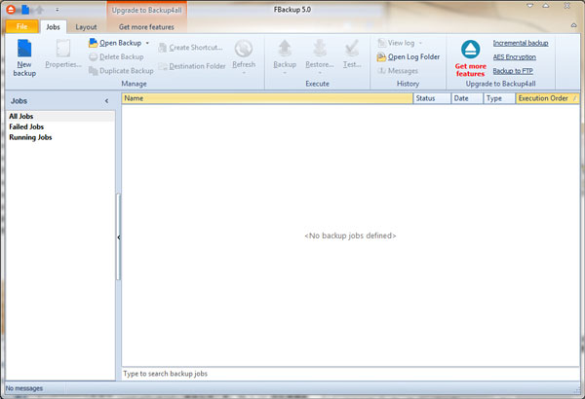
Task: Open the File menu tab
Action: coord(22,26)
